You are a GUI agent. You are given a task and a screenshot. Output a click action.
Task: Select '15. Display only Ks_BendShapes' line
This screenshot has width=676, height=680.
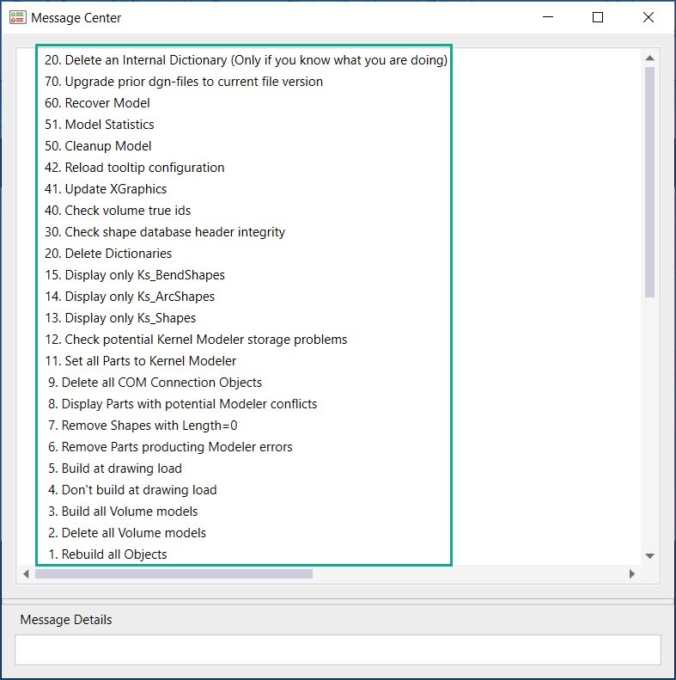(135, 275)
